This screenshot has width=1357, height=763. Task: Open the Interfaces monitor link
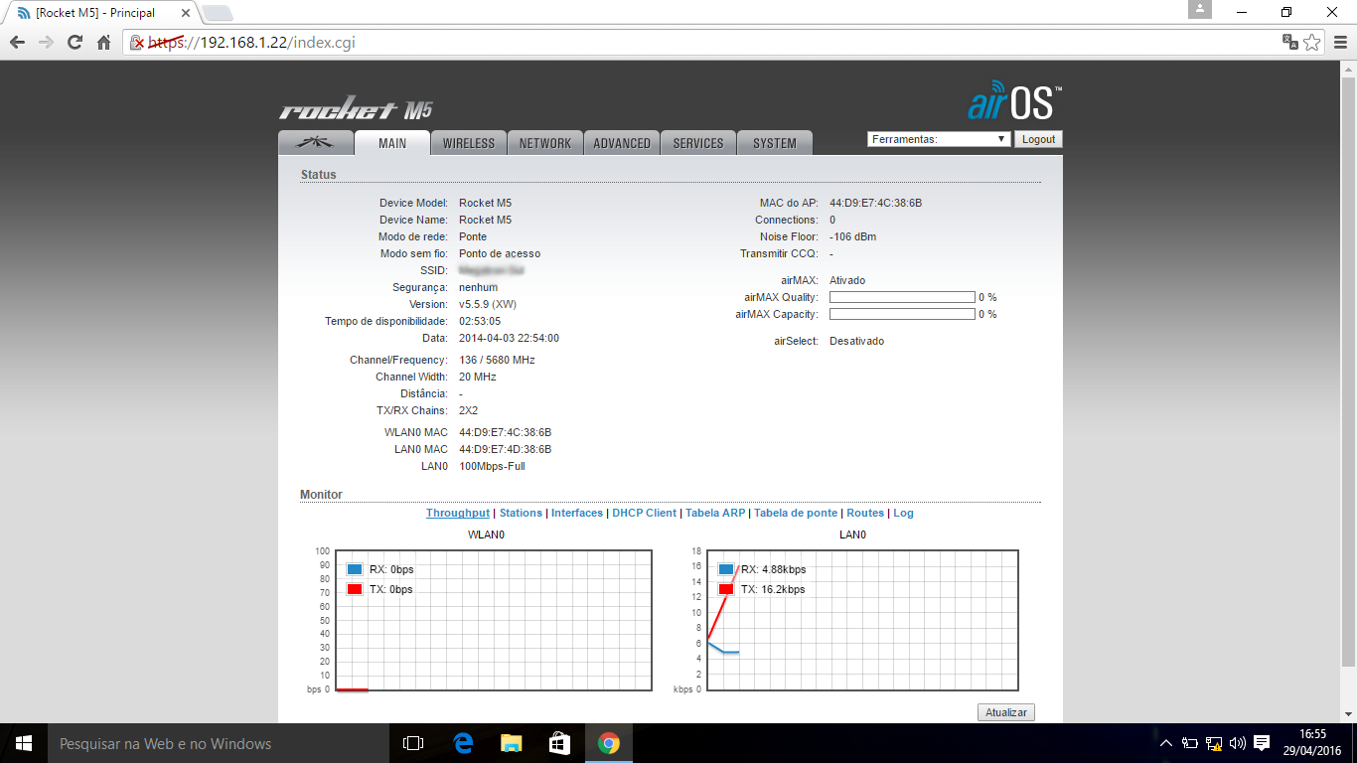click(x=577, y=513)
